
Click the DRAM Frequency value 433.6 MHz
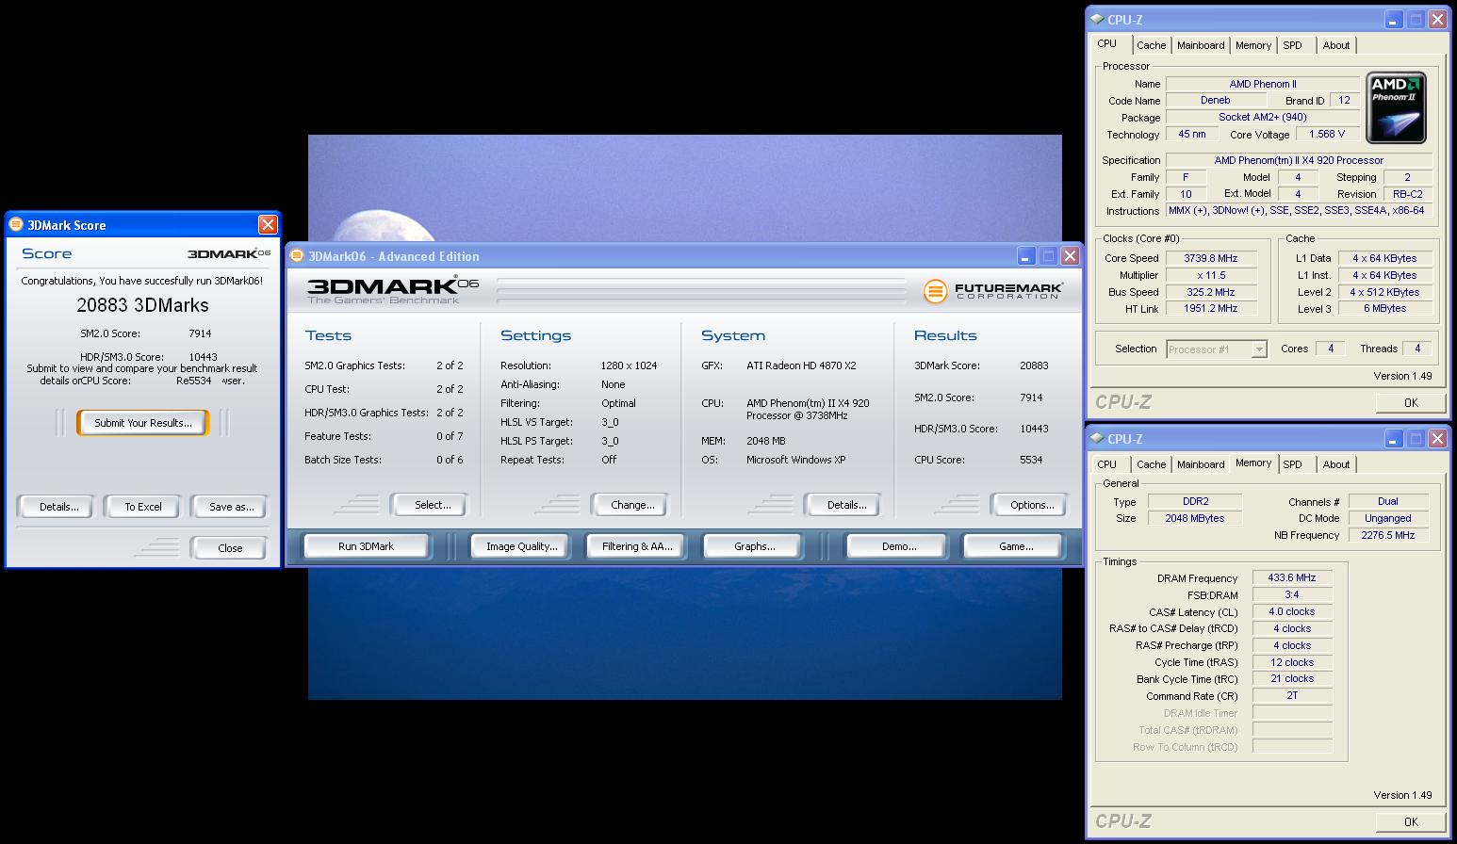[1292, 577]
